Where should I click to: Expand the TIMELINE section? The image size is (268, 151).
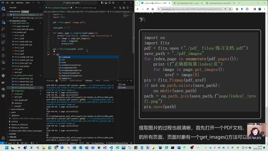13,137
